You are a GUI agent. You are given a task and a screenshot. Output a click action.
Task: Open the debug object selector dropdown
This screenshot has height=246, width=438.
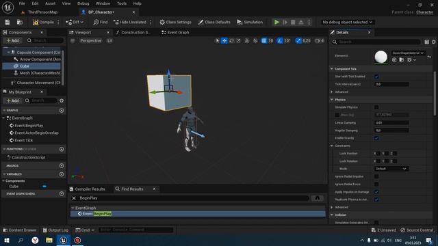tap(347, 22)
